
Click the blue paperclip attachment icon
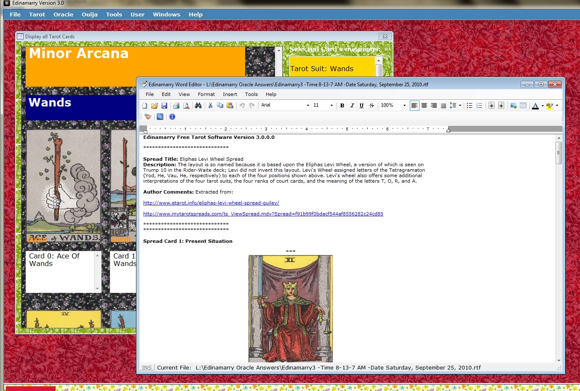(x=160, y=117)
